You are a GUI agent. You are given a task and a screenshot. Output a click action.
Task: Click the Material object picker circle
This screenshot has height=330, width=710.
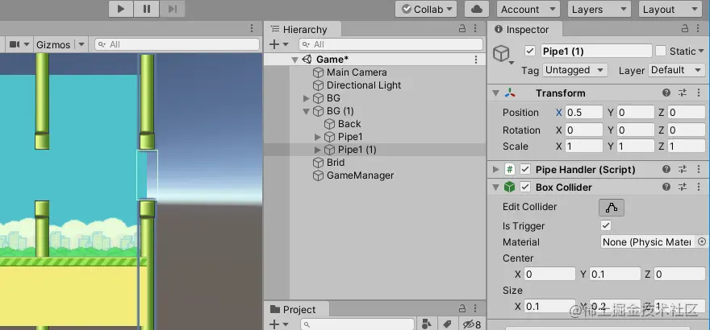coord(702,241)
